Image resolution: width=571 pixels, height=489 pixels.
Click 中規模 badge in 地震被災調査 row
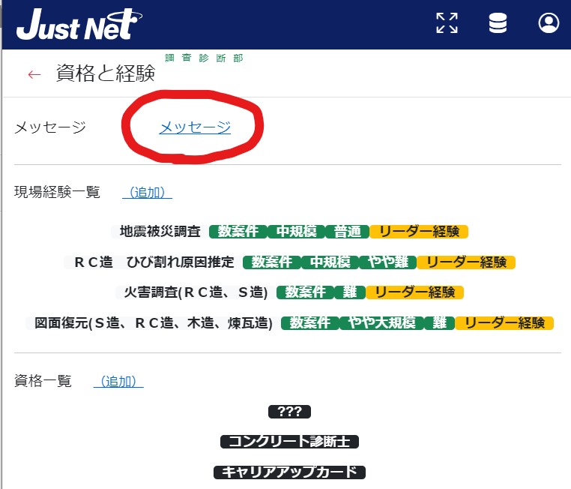click(x=297, y=232)
